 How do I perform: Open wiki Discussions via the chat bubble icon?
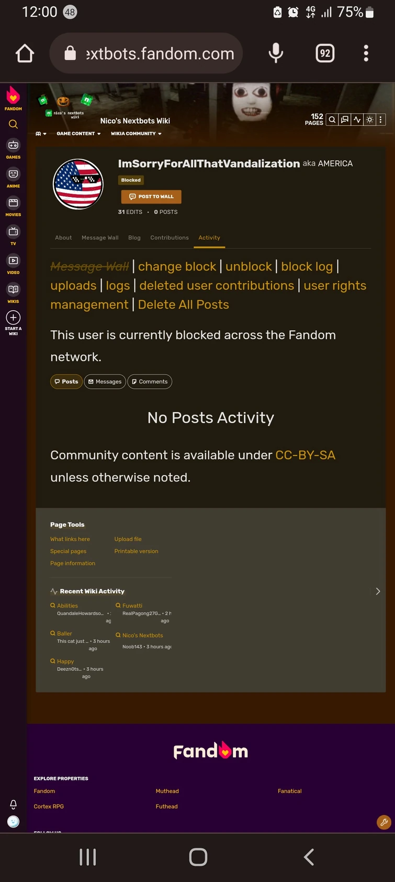344,119
